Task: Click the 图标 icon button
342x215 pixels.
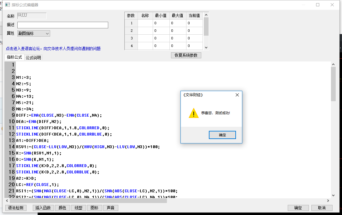Action: [x=94, y=208]
